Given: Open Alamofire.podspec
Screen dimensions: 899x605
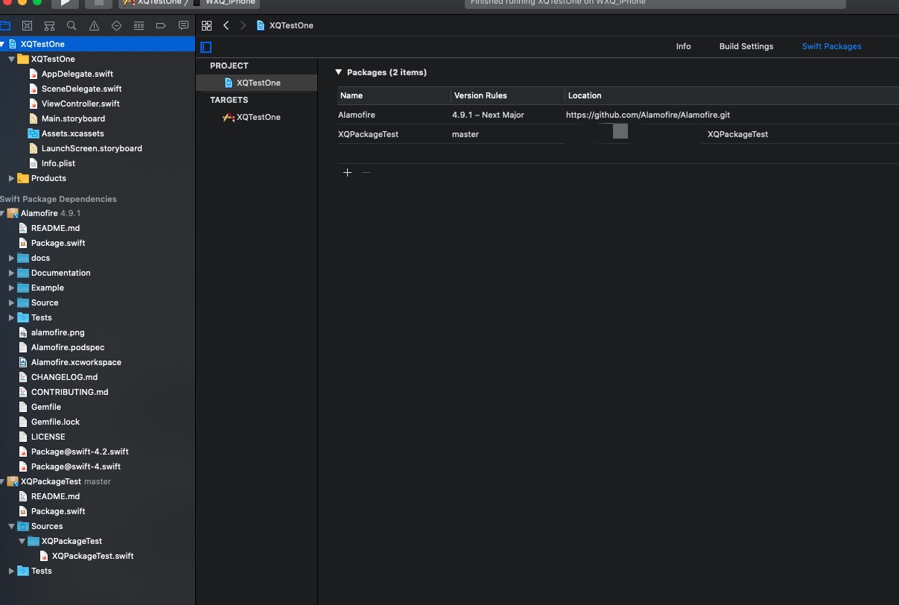Looking at the screenshot, I should point(68,347).
